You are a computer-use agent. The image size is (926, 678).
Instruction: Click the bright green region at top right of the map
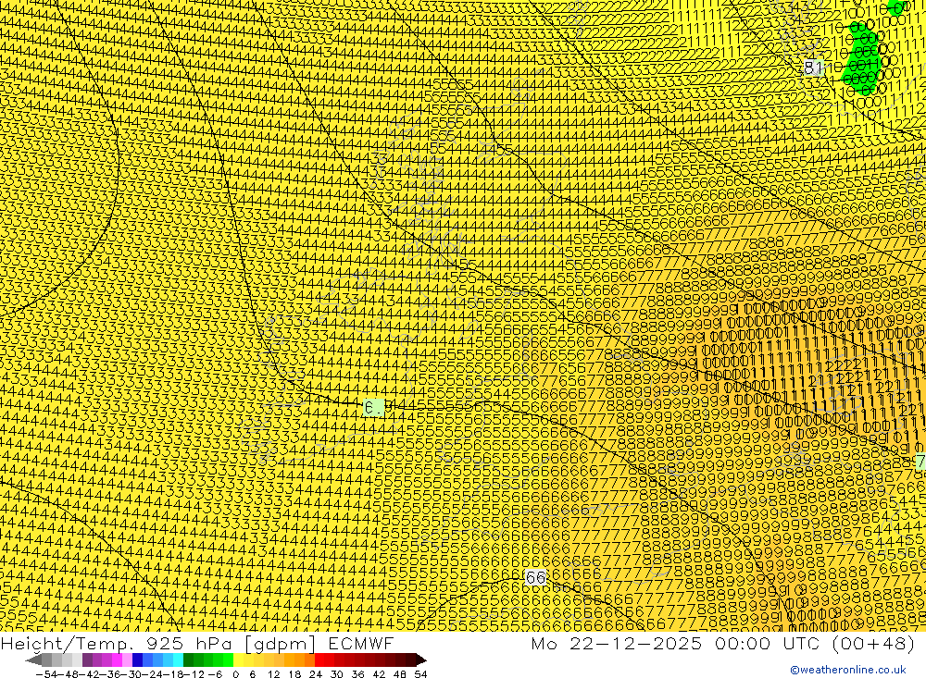click(863, 56)
